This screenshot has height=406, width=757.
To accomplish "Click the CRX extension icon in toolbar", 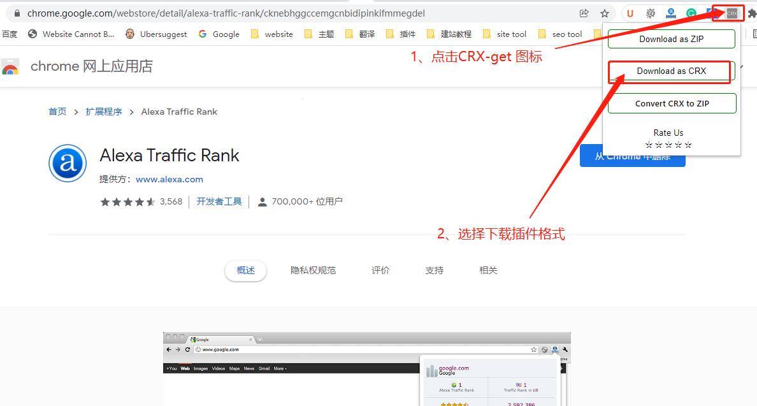I will (732, 13).
